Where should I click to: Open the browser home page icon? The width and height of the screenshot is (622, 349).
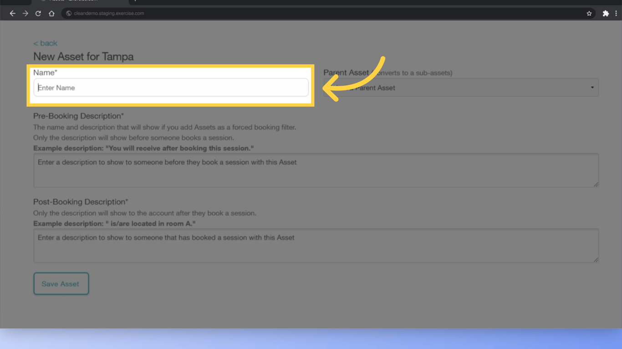[51, 14]
